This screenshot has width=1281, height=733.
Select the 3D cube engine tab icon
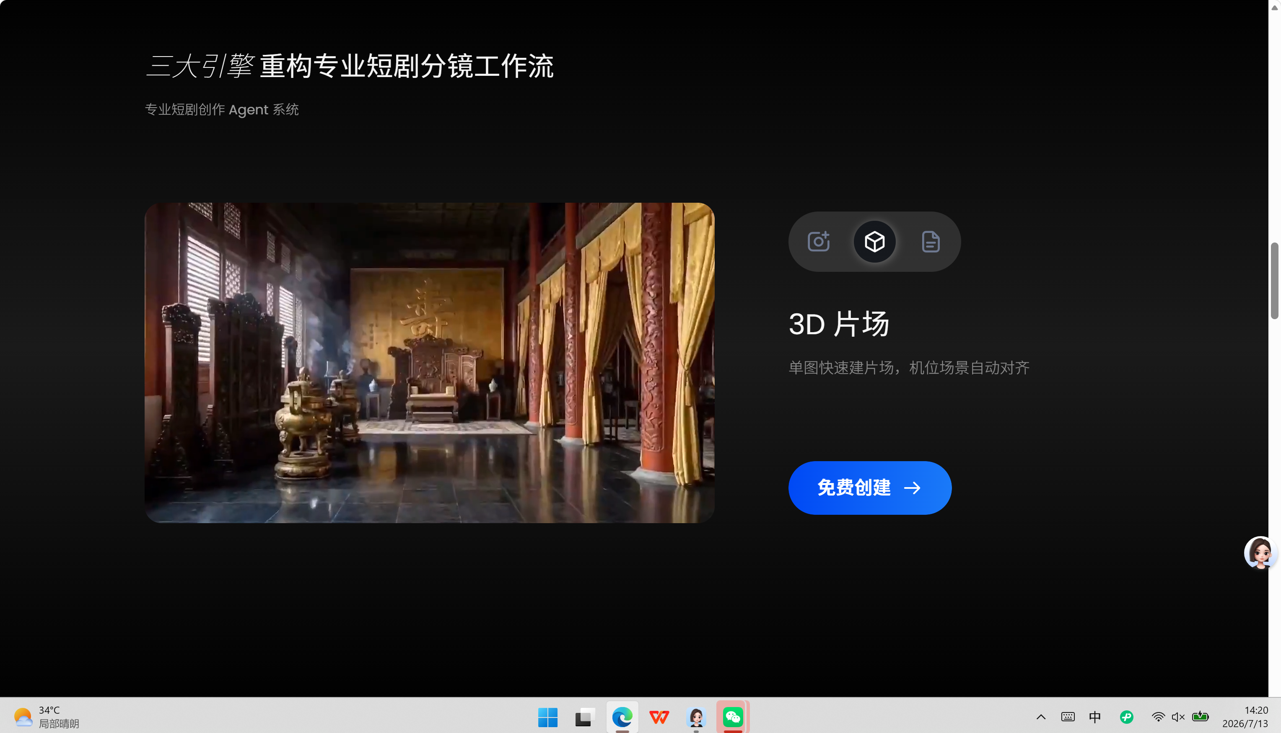[874, 242]
